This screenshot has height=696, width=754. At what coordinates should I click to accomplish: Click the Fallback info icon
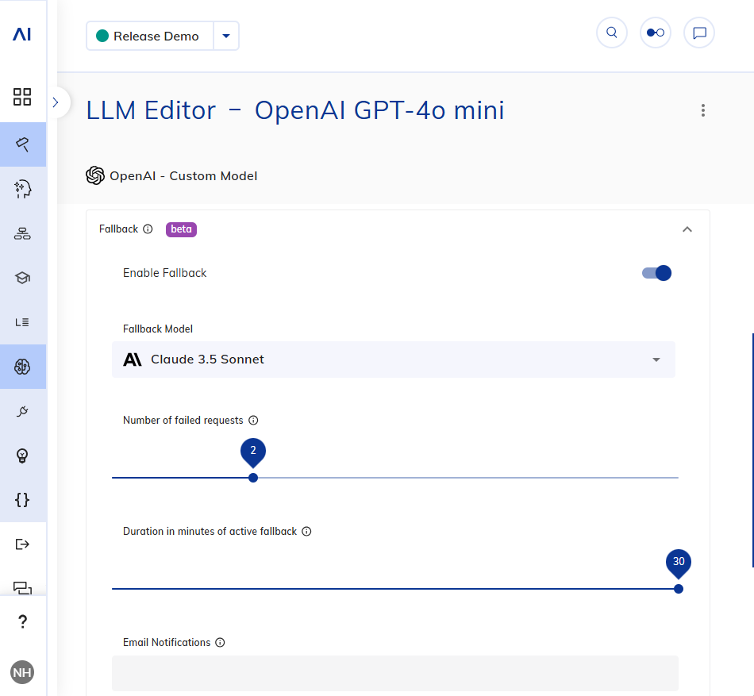coord(148,229)
